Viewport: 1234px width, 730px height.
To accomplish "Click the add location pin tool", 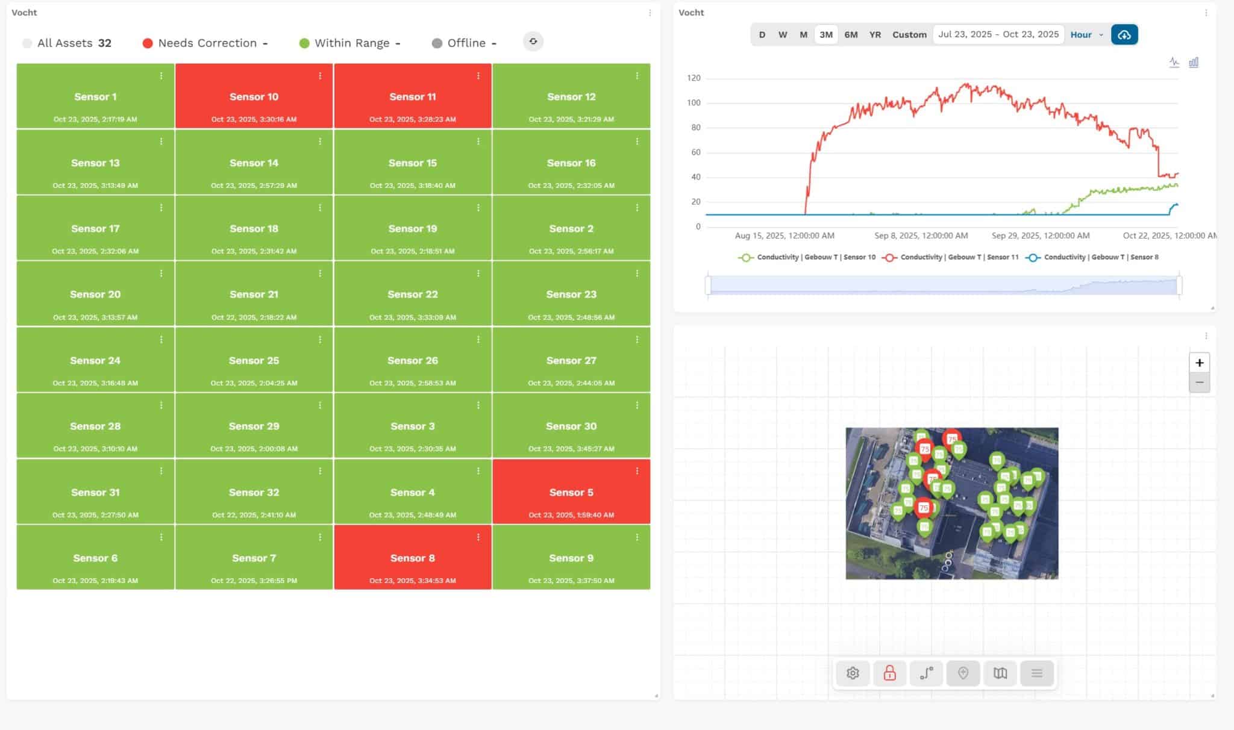I will 963,673.
